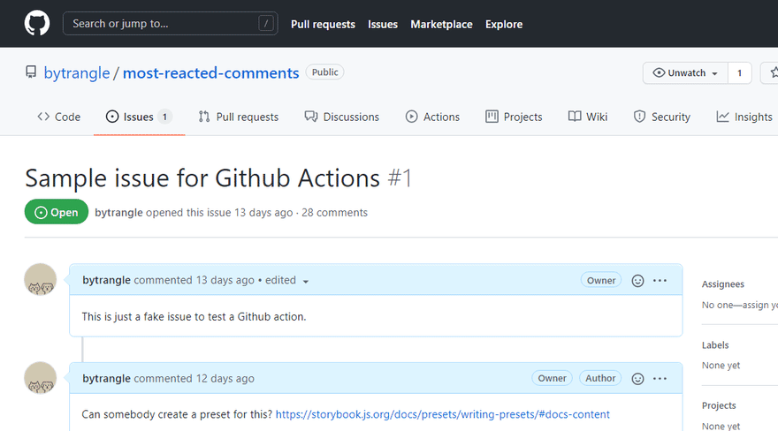Click Marketplace in the top navigation

coord(441,24)
